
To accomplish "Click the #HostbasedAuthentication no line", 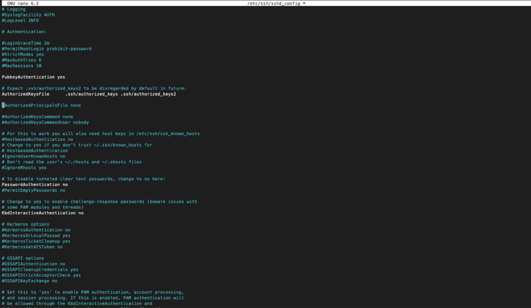I will [x=37, y=139].
